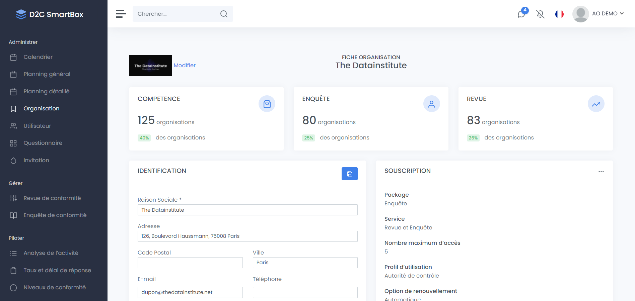Open the French flag language selector
This screenshot has width=635, height=301.
pos(559,14)
